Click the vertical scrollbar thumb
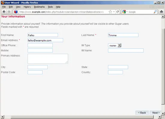 [163, 67]
